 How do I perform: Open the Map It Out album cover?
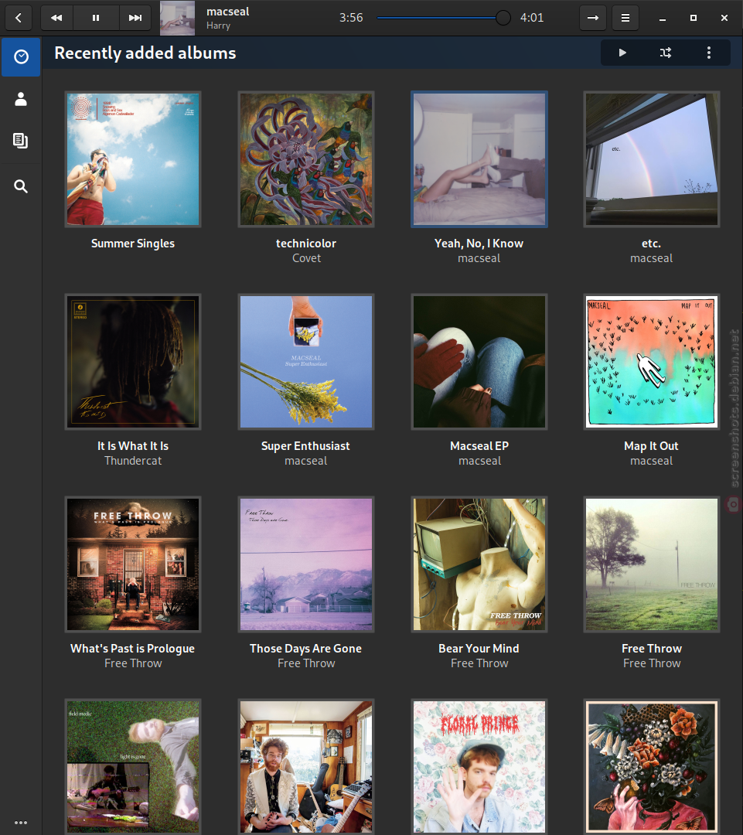click(x=652, y=362)
